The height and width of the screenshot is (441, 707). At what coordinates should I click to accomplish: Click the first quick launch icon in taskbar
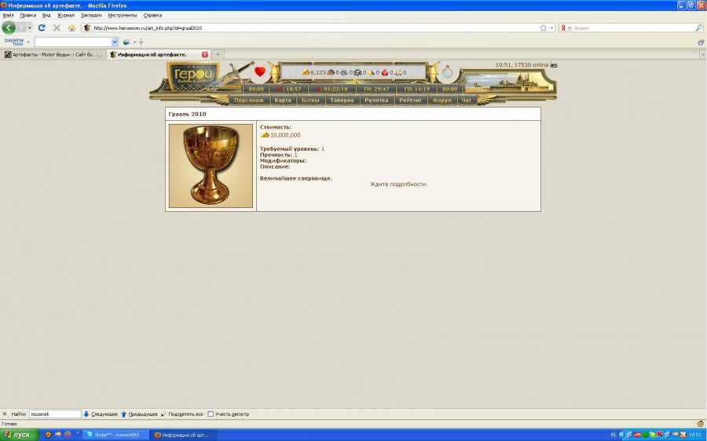pyautogui.click(x=48, y=435)
